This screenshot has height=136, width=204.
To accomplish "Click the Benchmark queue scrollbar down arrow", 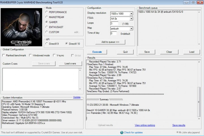I will [x=199, y=44].
